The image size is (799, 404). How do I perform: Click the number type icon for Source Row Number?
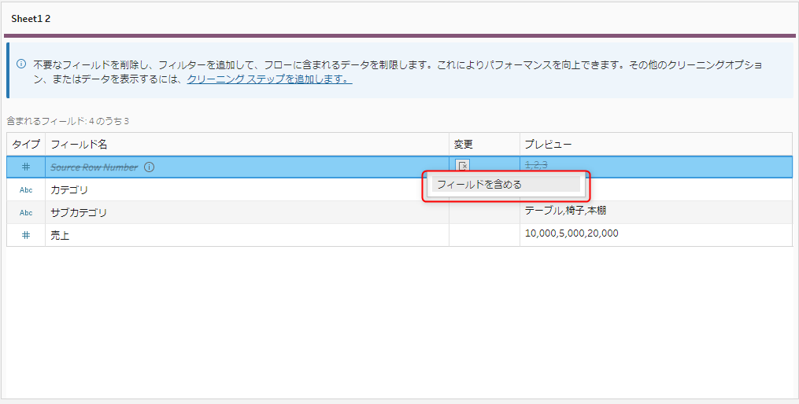click(x=26, y=167)
